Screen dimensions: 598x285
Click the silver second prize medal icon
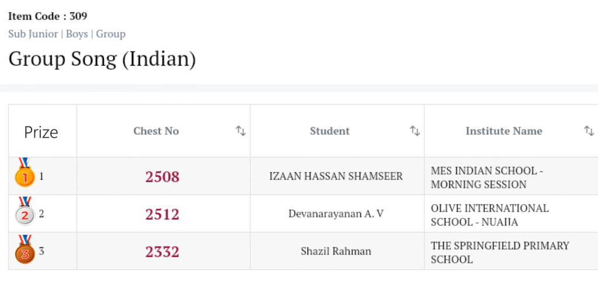(25, 212)
